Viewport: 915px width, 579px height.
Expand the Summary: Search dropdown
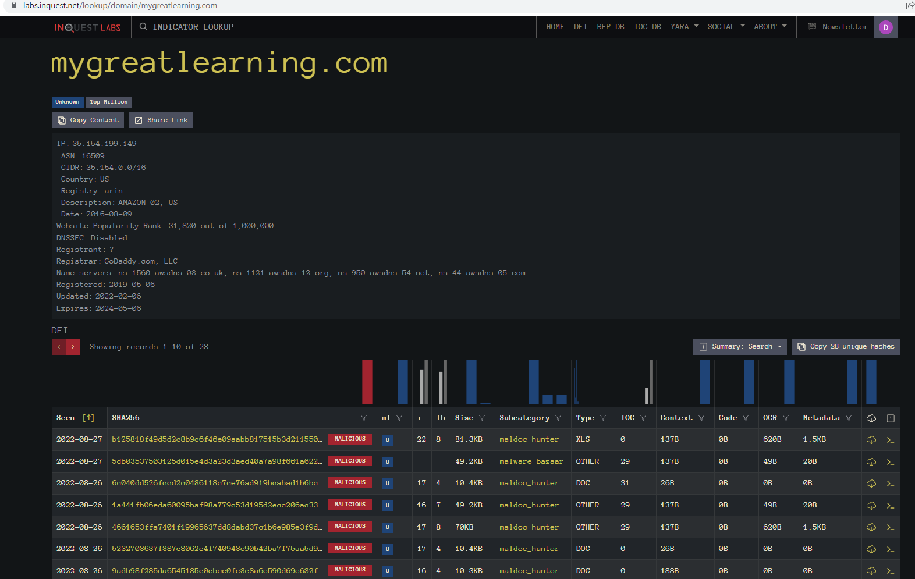[x=740, y=347]
